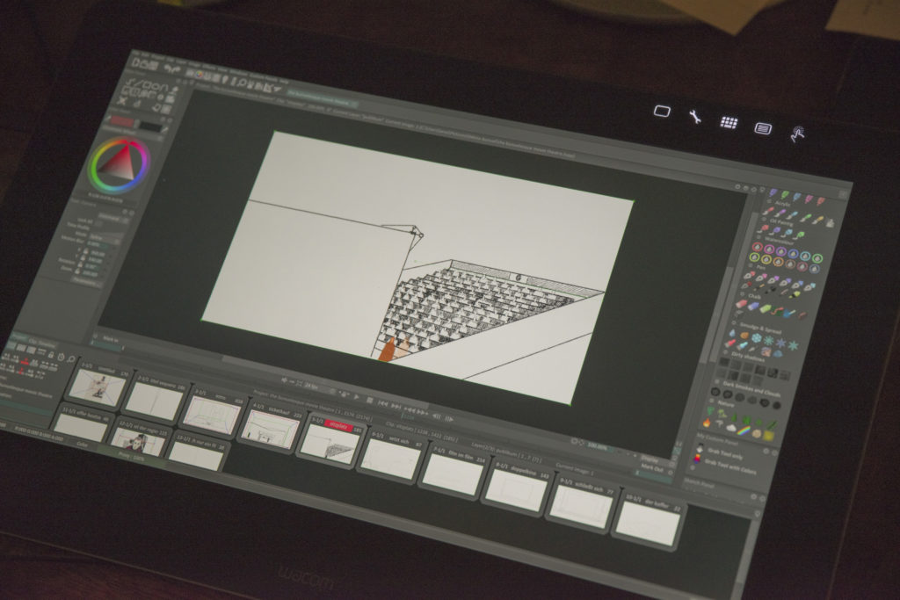Open the 'setzt sich' clip thumbnail
The image size is (900, 600).
coord(391,460)
